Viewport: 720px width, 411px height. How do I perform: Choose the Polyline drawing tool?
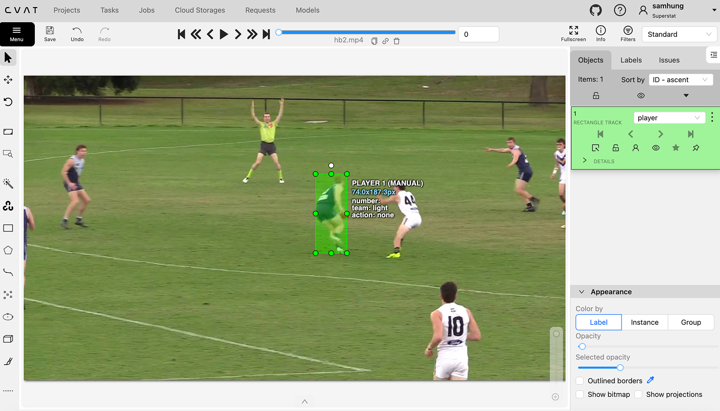[x=8, y=272]
